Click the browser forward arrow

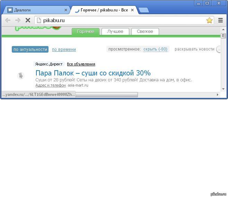click(18, 20)
